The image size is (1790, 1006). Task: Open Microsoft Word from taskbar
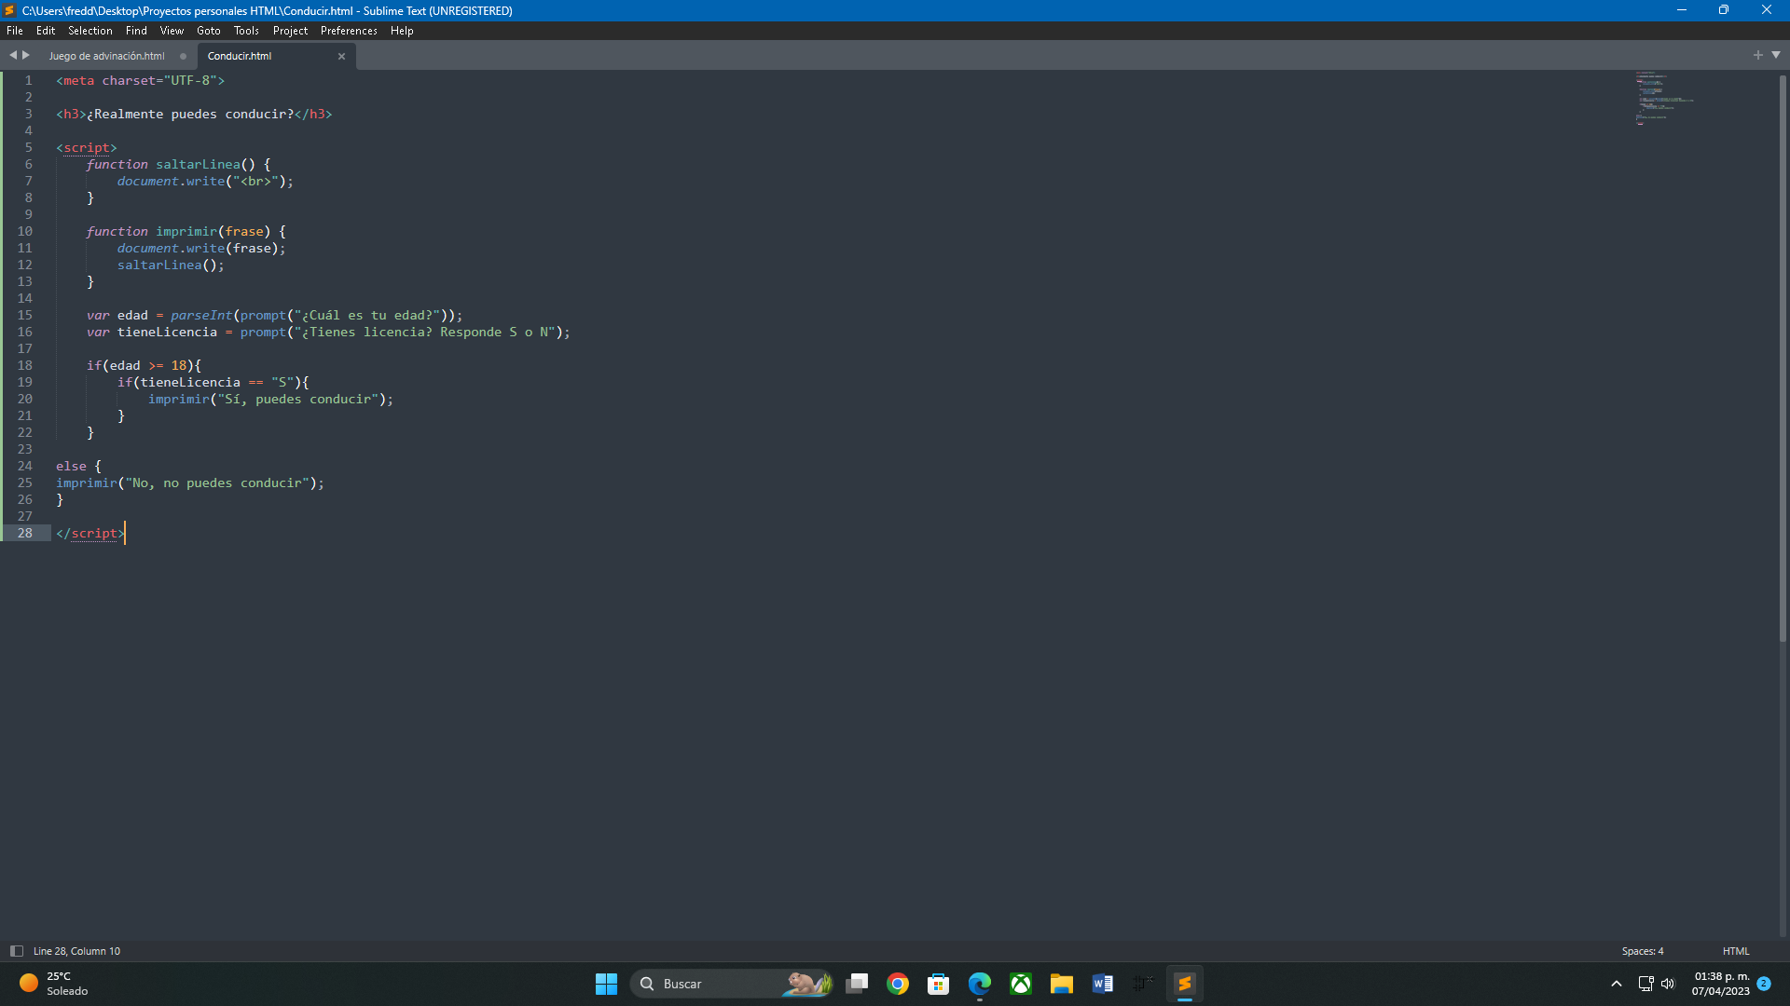pos(1103,984)
